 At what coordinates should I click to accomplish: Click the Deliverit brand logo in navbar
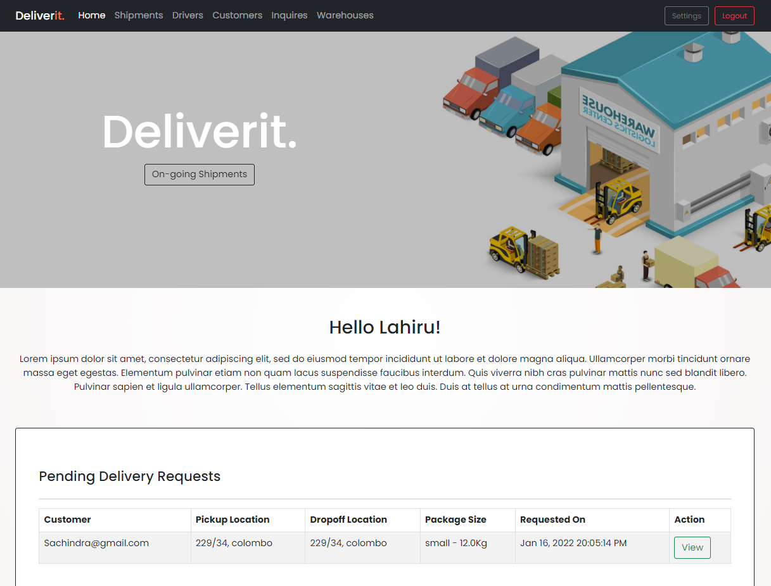pyautogui.click(x=40, y=15)
